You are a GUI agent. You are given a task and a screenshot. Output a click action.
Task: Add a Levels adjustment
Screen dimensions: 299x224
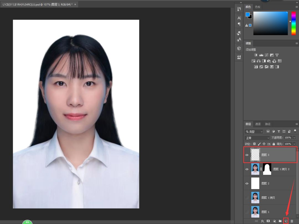tap(261, 55)
